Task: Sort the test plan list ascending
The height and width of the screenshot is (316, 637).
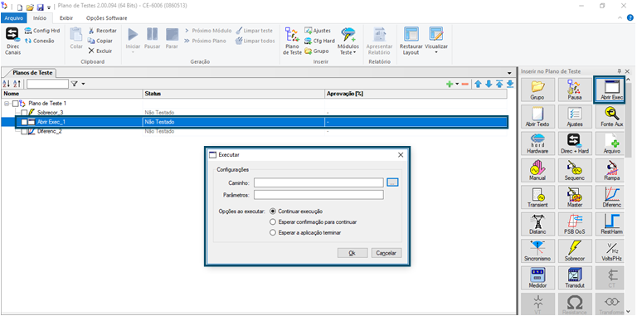Action: (x=7, y=84)
